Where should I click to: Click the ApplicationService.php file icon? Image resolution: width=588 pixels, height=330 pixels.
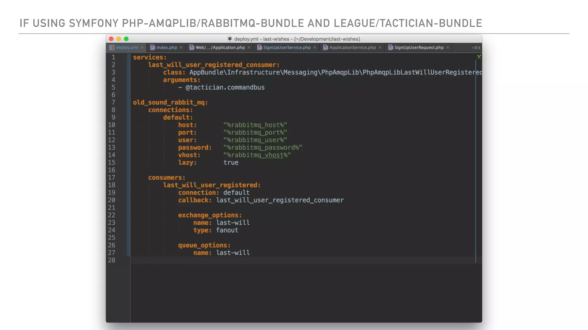(x=326, y=48)
